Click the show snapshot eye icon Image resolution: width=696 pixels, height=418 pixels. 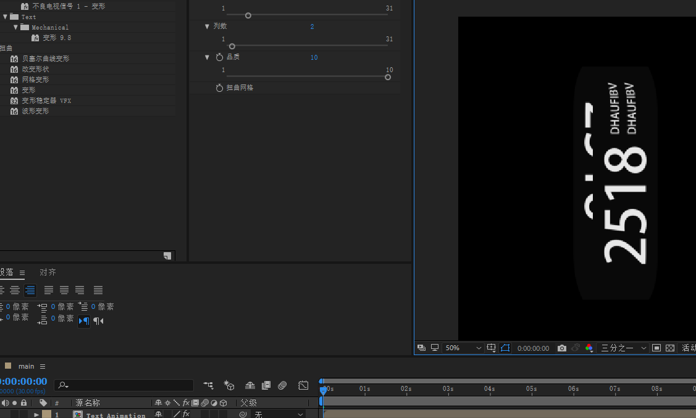[576, 348]
